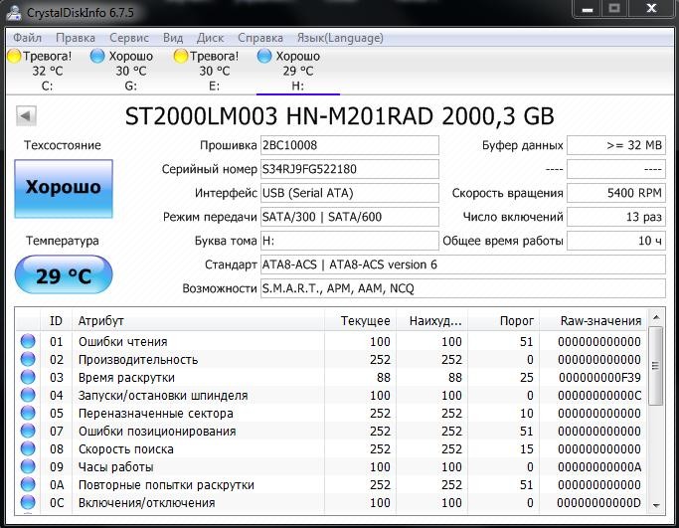Click the Стандарт field ATA8-ACS

click(463, 264)
